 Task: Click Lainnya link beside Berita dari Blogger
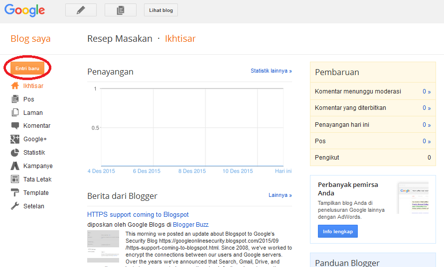tap(280, 195)
